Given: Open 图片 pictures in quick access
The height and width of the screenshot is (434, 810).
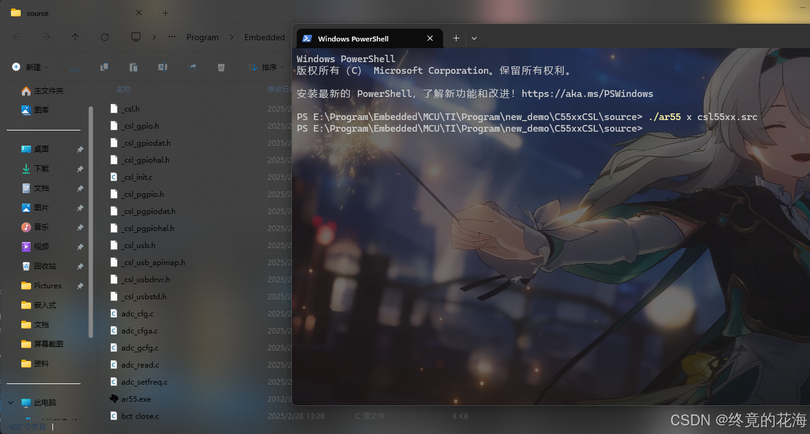Looking at the screenshot, I should 35,207.
